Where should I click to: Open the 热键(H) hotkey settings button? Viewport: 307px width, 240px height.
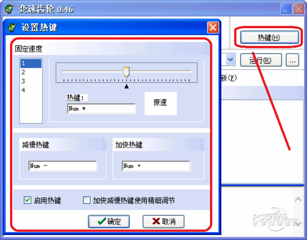[269, 37]
